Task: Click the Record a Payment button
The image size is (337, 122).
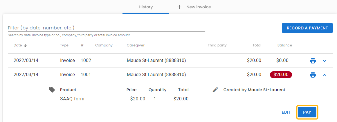Action: 307,28
